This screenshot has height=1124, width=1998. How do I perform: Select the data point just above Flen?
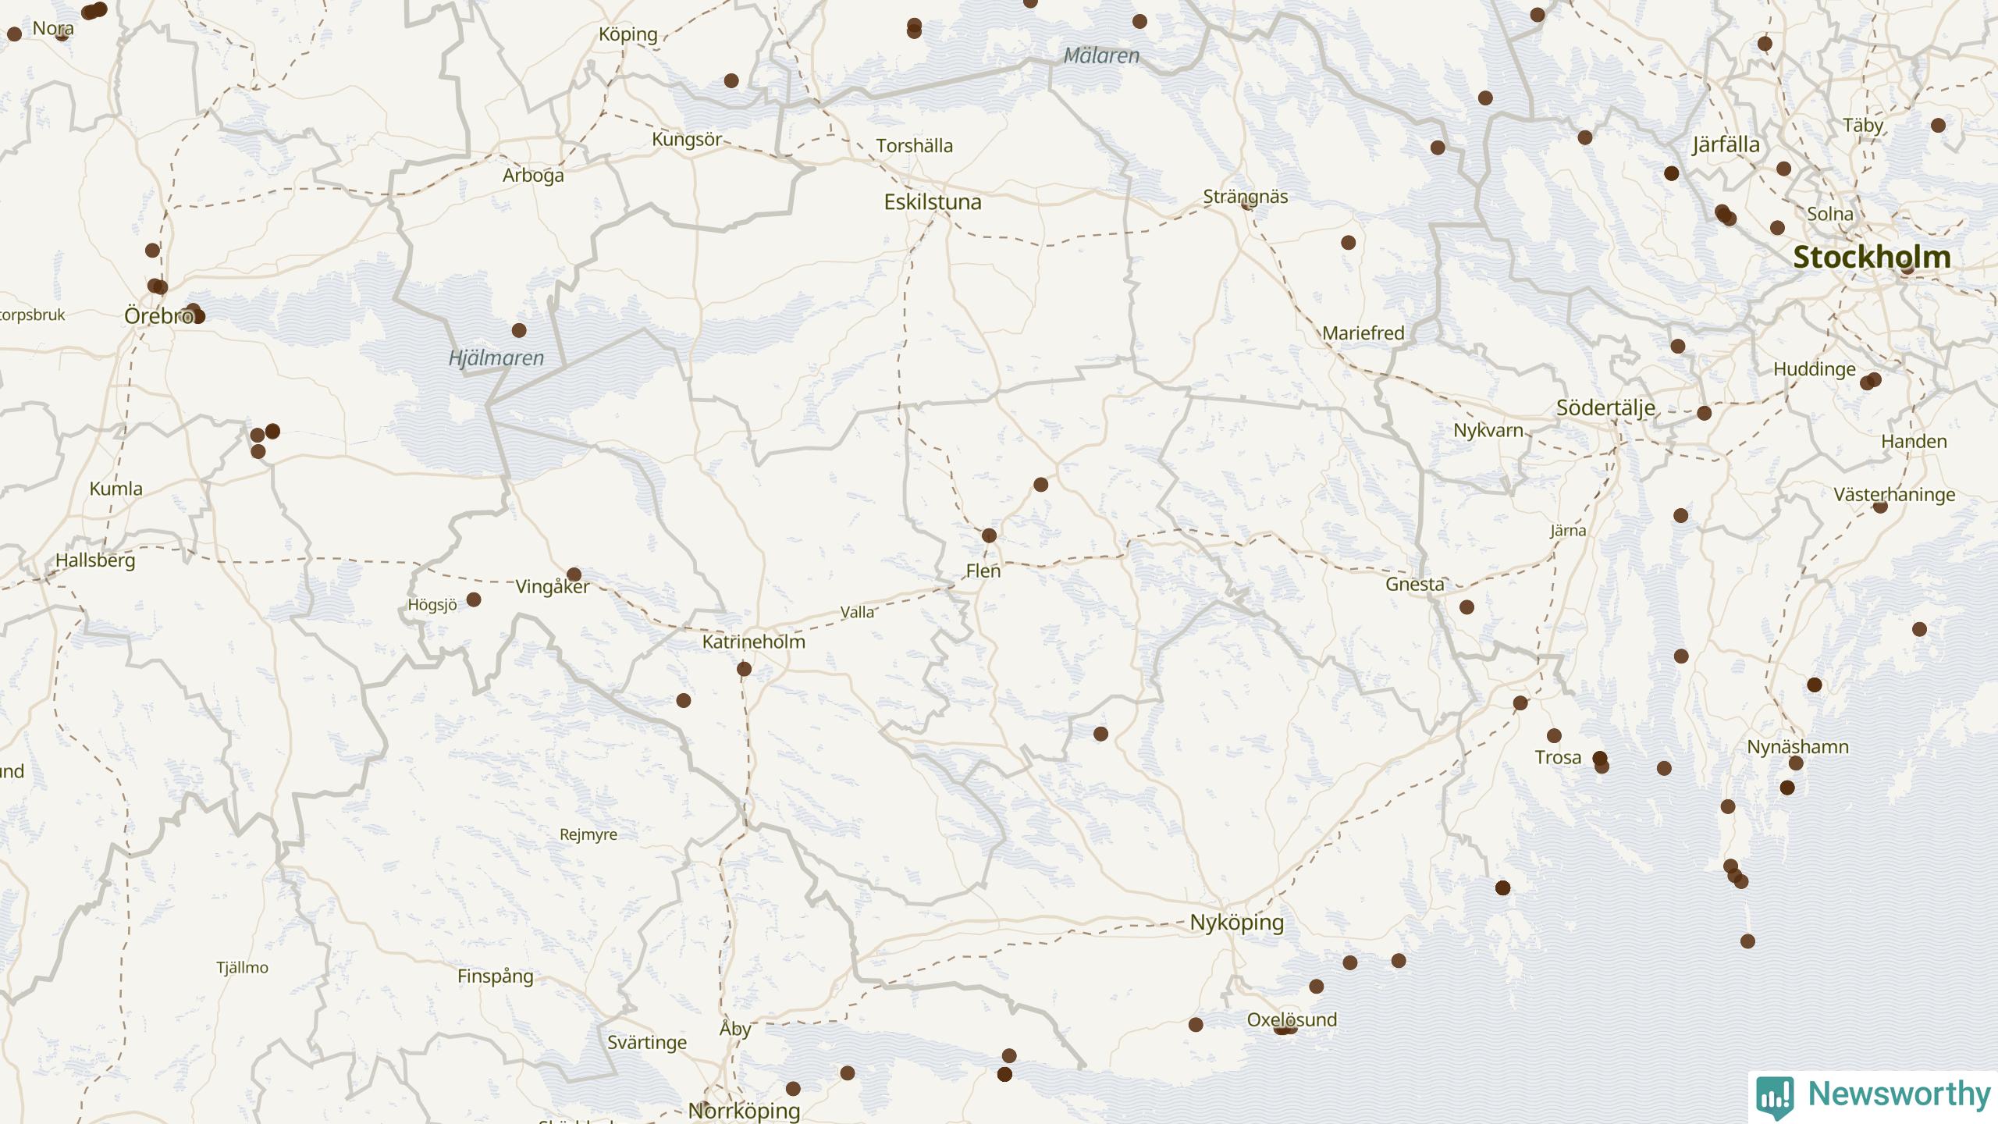[989, 535]
